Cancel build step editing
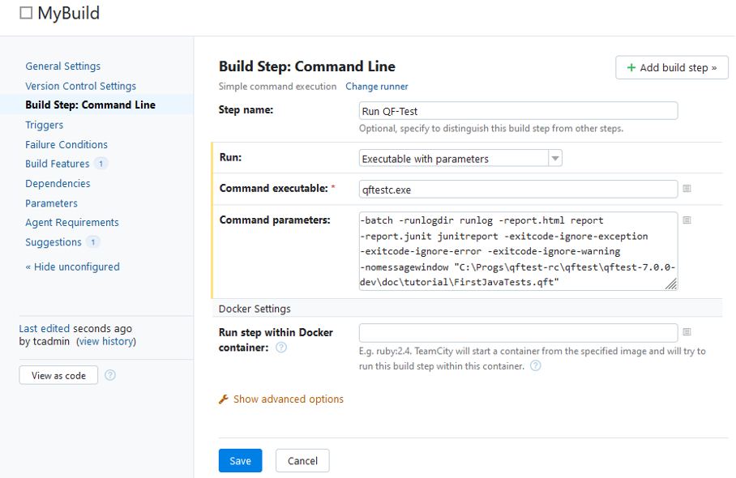Viewport: 736px width, 478px height. tap(303, 461)
